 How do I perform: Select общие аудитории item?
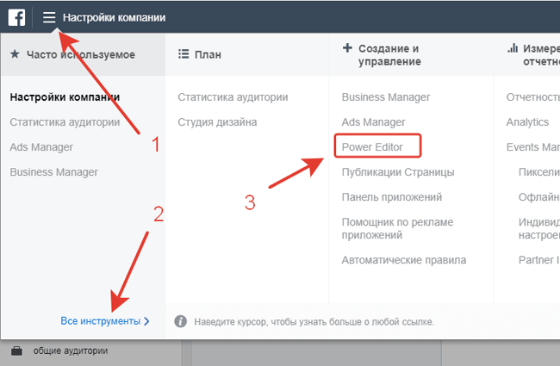[71, 351]
